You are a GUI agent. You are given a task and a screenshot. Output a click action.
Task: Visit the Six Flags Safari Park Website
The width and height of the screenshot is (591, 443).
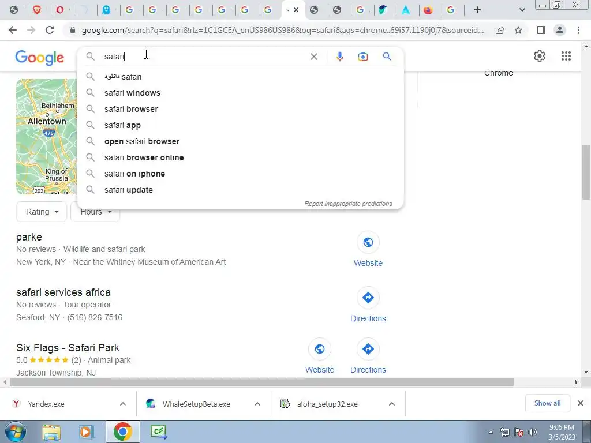320,356
